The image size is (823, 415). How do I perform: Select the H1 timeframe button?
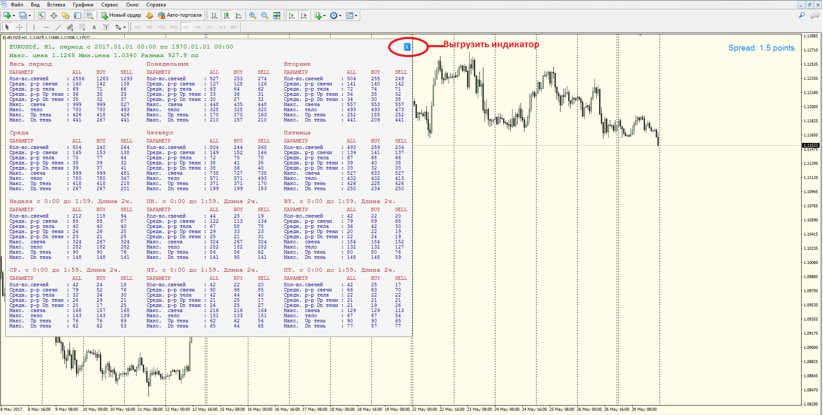point(186,27)
